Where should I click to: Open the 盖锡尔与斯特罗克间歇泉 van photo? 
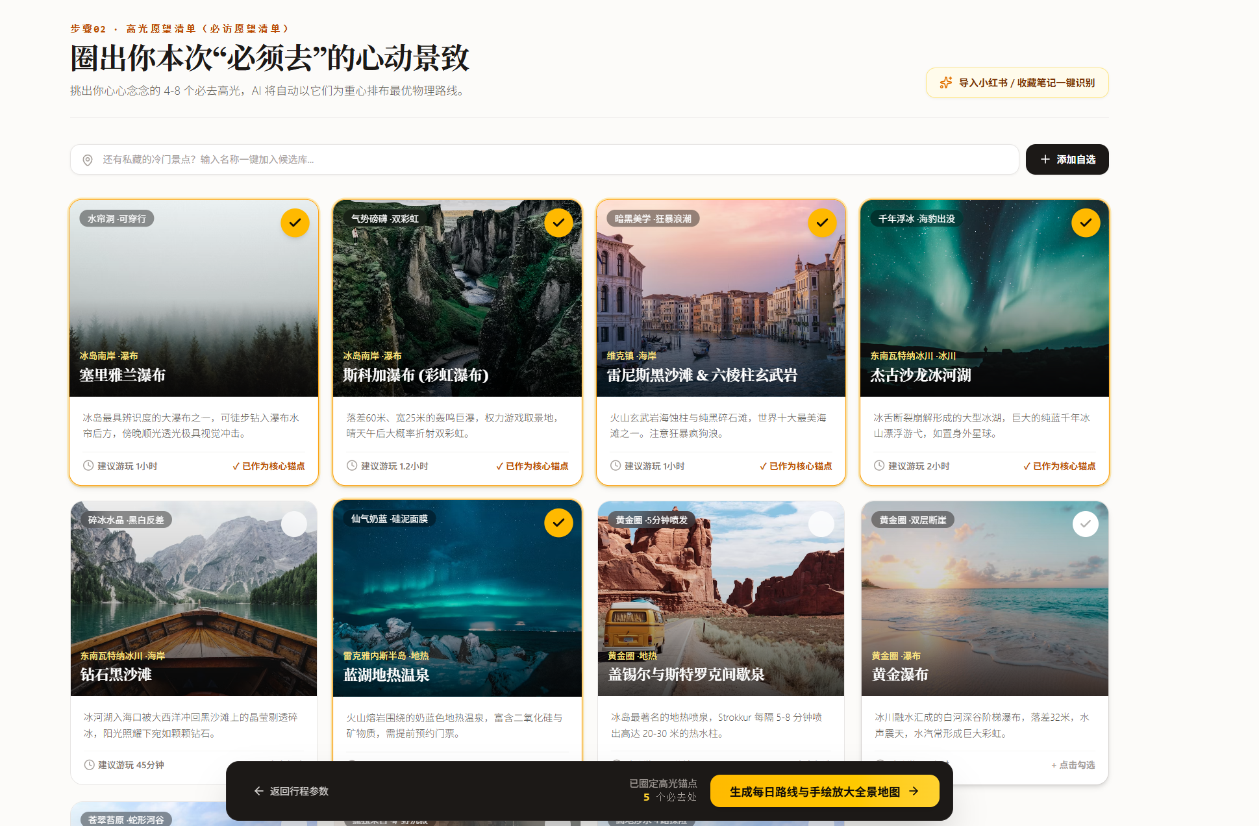[x=721, y=599]
